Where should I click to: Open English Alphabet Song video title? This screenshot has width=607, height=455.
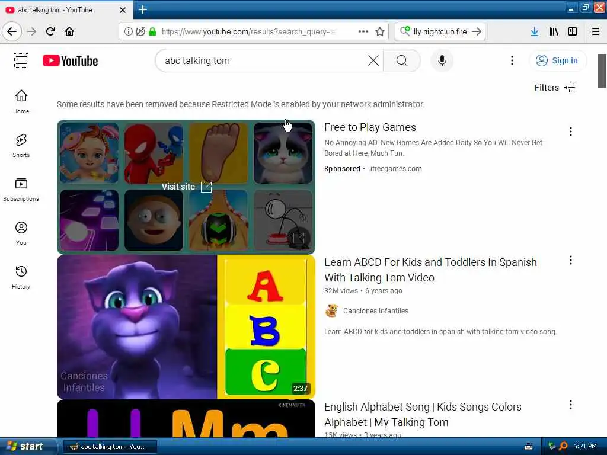423,414
